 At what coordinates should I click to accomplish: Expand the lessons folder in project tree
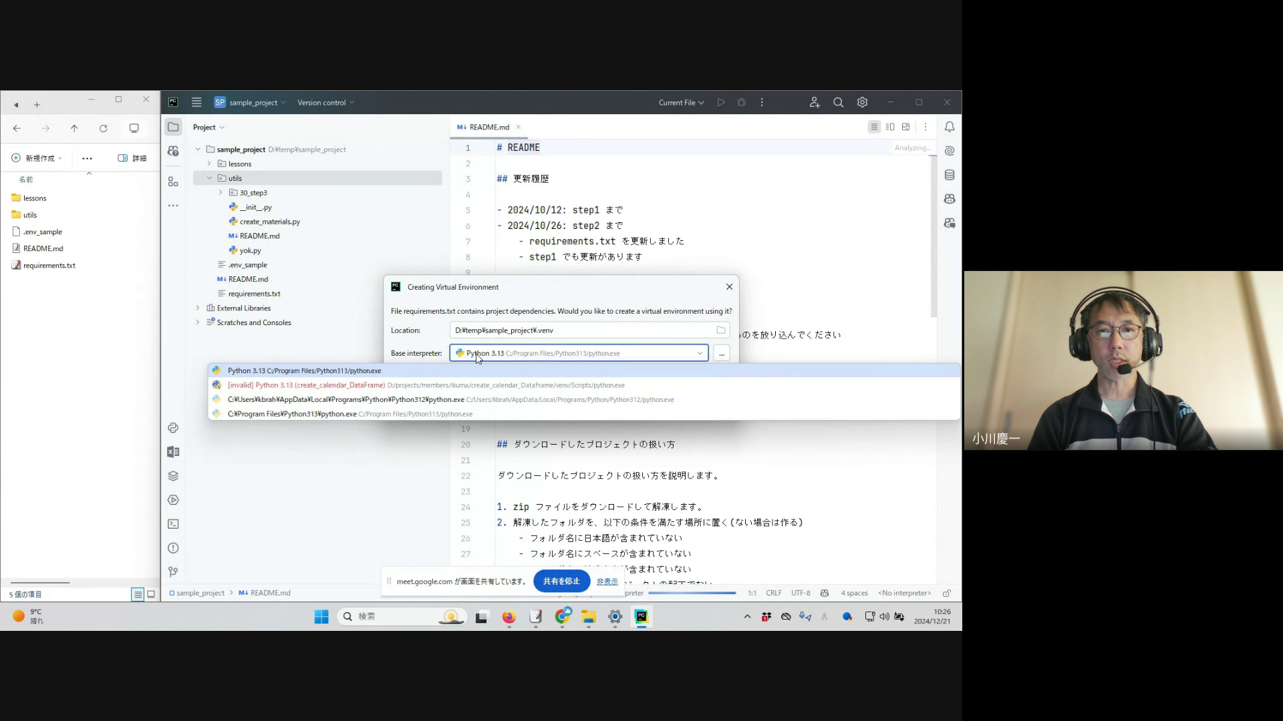pyautogui.click(x=209, y=164)
